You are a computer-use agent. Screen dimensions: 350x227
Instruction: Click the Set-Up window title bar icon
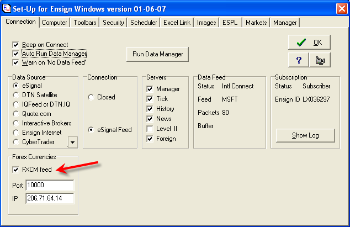pos(8,8)
